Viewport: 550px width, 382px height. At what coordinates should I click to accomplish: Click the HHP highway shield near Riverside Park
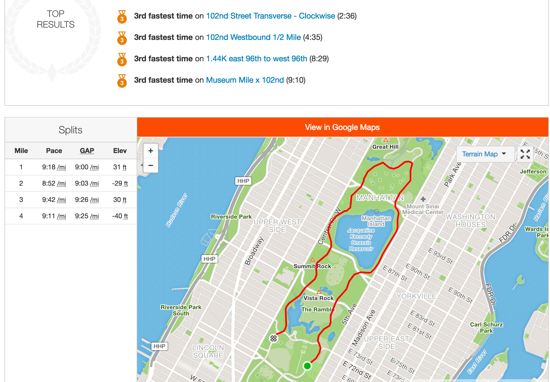click(x=243, y=181)
